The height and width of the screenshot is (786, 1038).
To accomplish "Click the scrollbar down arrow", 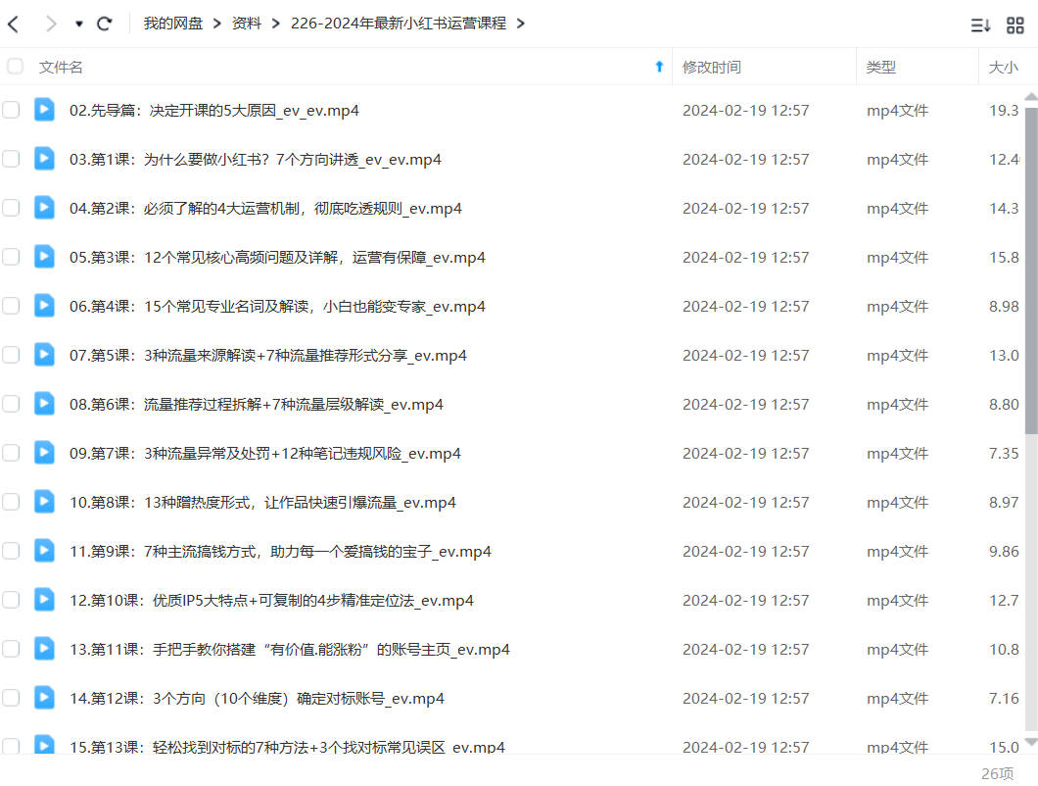I will [x=1031, y=742].
